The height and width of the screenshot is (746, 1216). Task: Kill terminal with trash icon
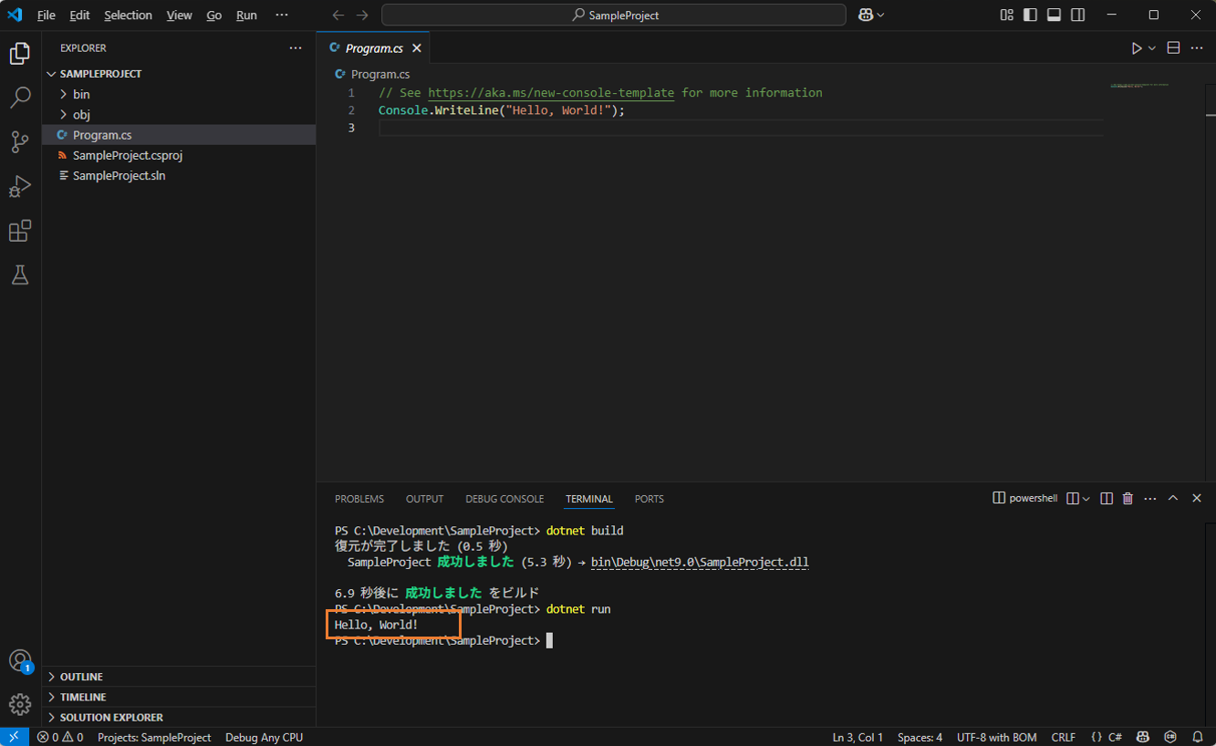point(1128,499)
